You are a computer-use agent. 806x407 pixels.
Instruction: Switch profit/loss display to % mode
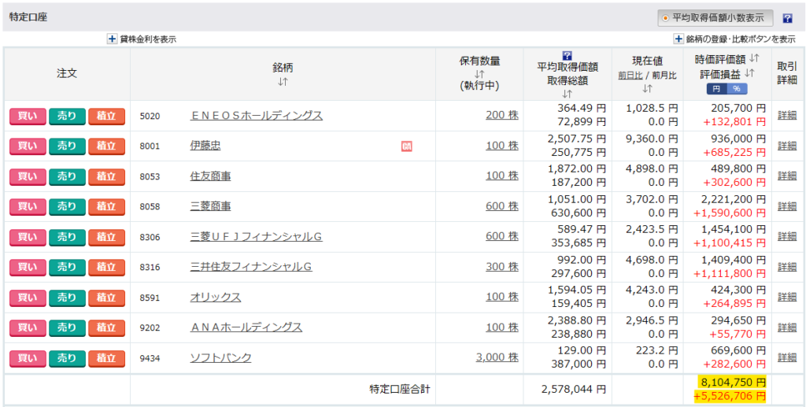tap(736, 89)
